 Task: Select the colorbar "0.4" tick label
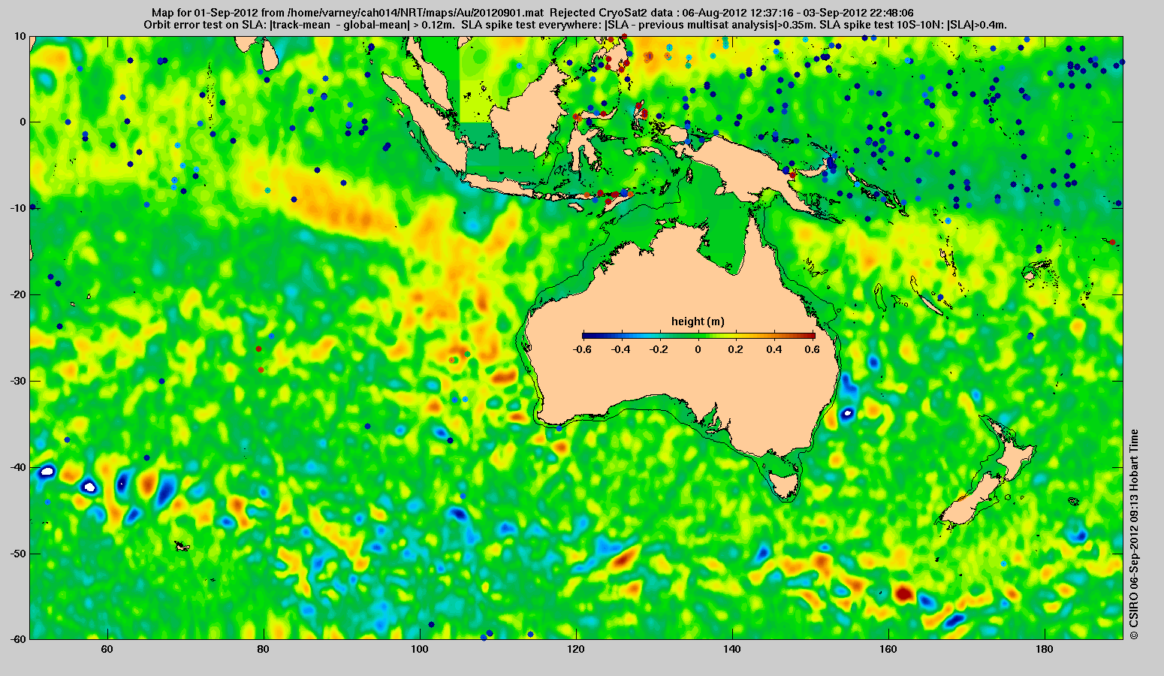pos(775,349)
